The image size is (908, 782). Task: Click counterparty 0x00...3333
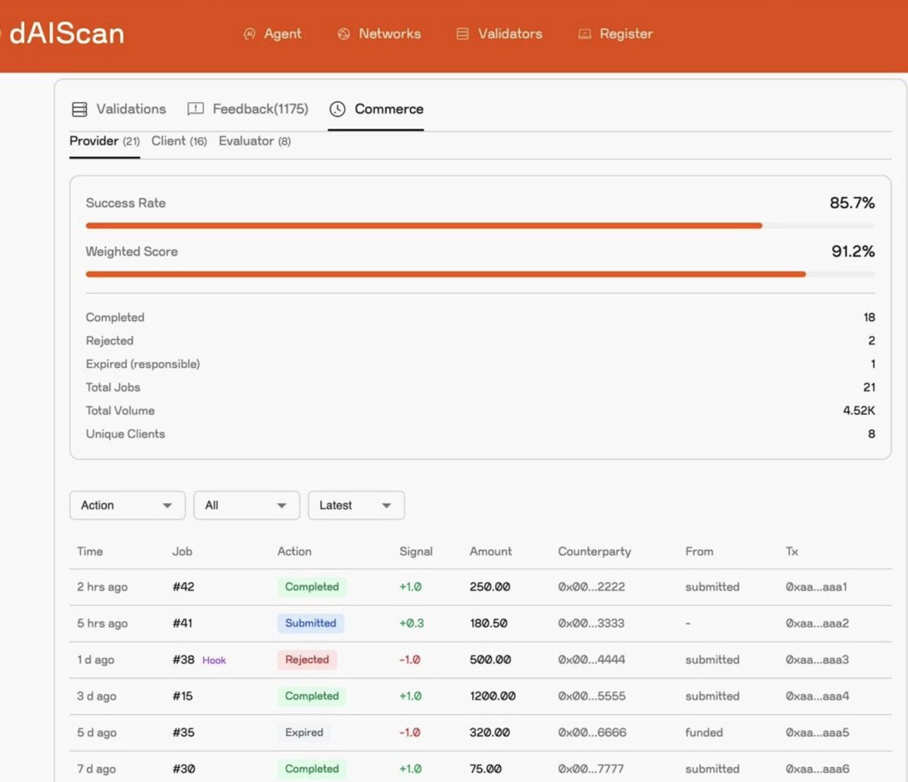pyautogui.click(x=592, y=623)
